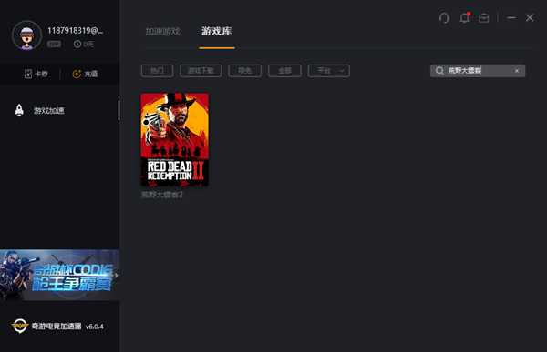Open the headset customer support icon
547x352 pixels.
(x=444, y=18)
